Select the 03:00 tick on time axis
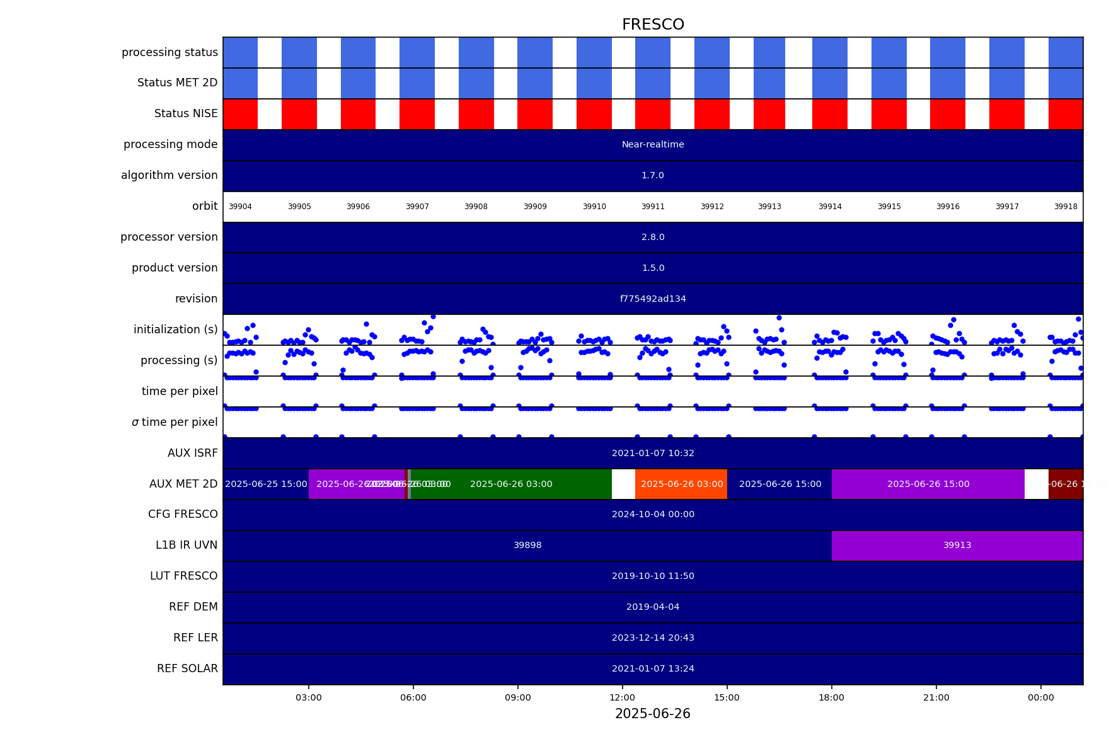This screenshot has height=744, width=1116. click(309, 697)
